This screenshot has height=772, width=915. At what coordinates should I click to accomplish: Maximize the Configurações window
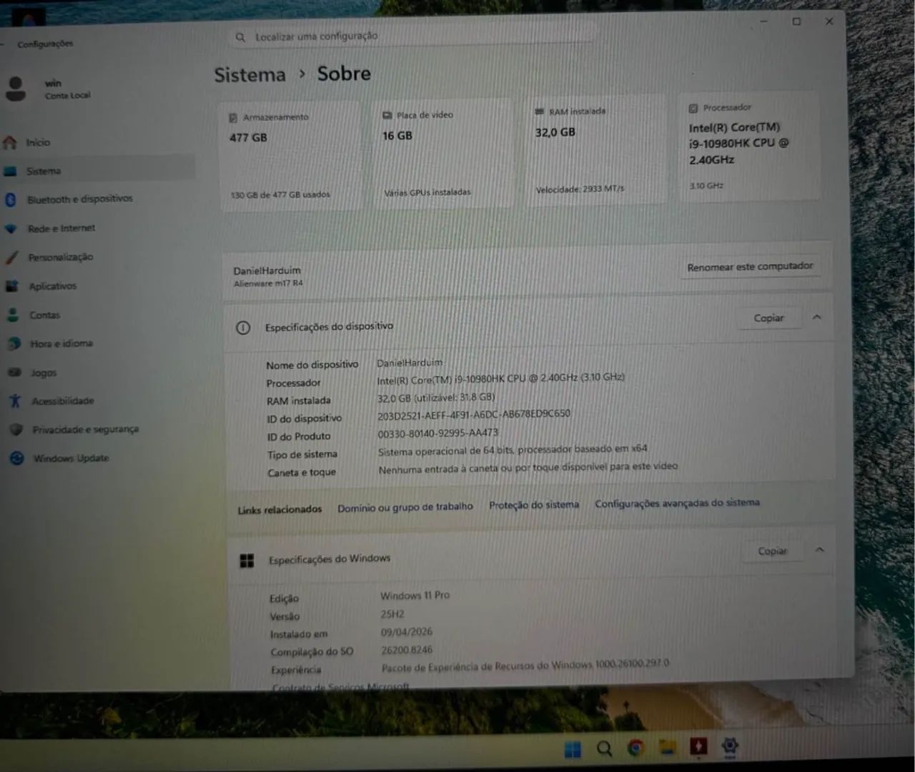coord(796,22)
